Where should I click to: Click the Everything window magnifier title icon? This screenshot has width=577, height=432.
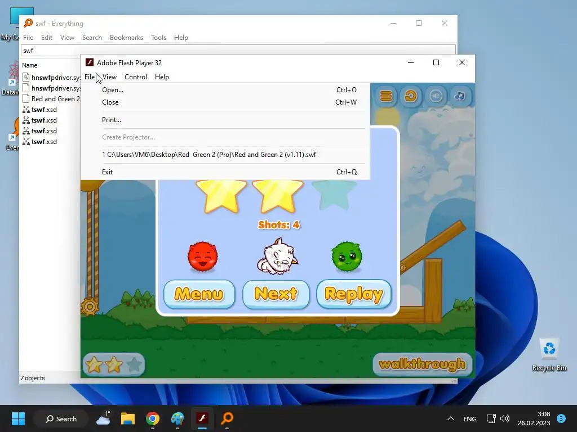28,23
